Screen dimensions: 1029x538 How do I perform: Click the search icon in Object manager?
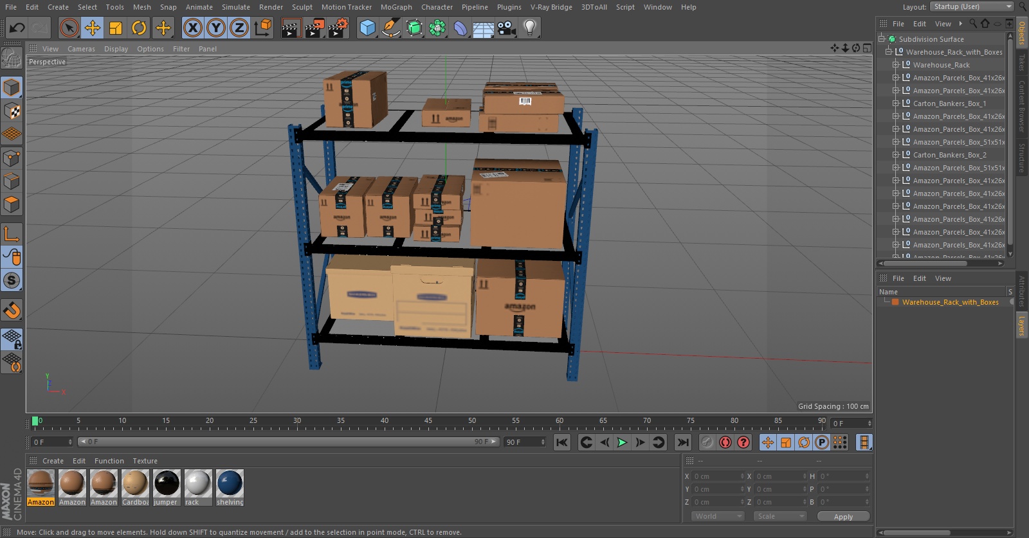973,24
